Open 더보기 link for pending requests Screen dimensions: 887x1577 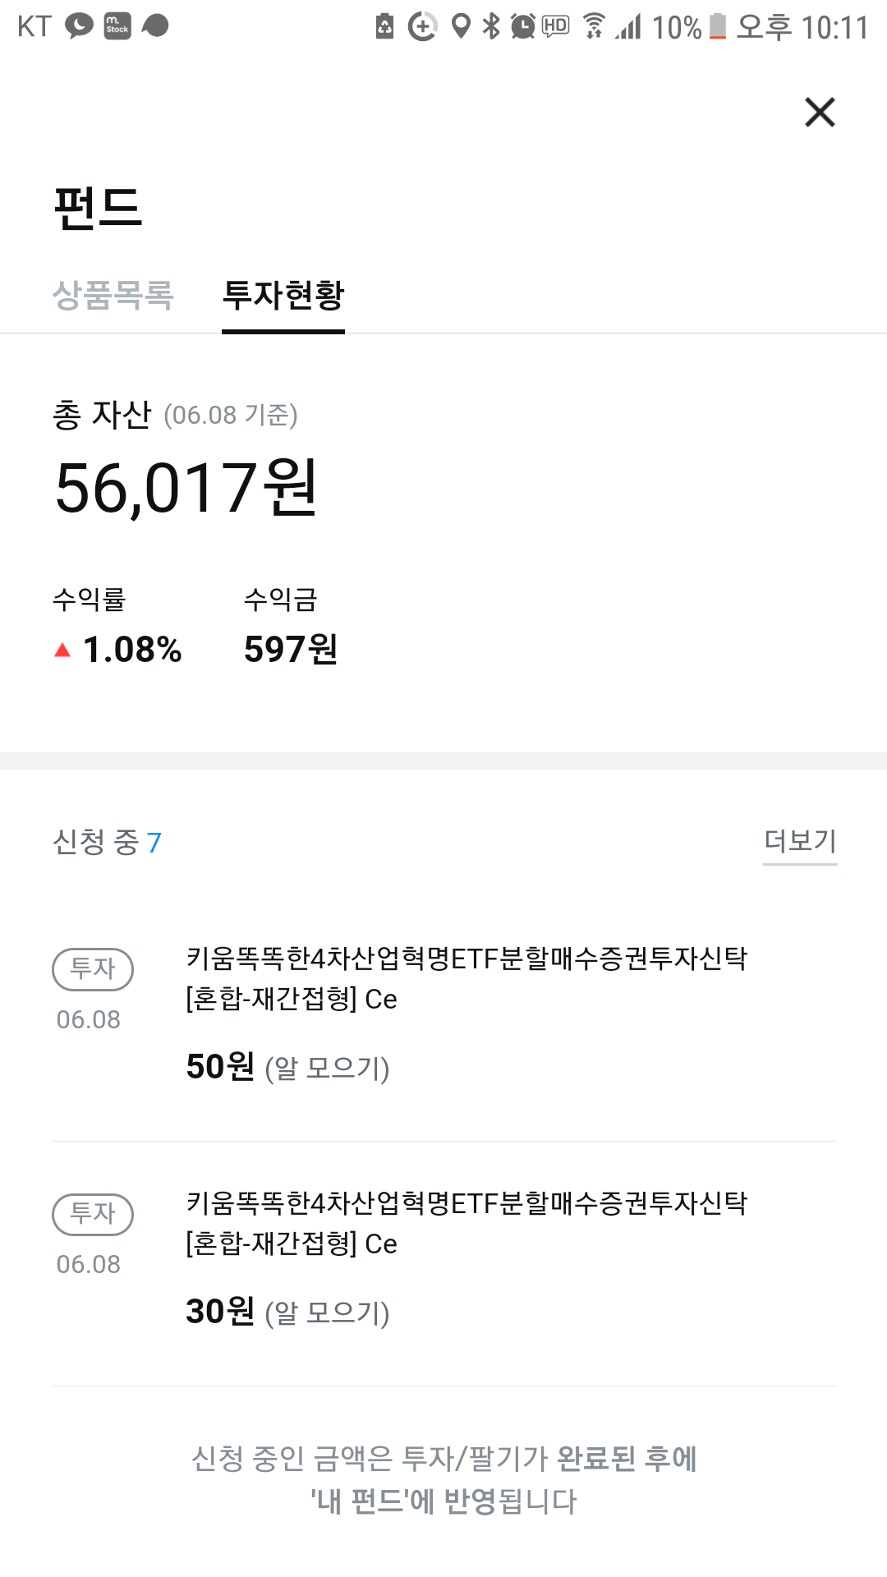tap(800, 840)
